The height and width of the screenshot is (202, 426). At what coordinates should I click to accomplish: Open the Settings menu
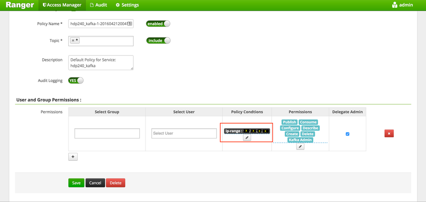coord(127,5)
